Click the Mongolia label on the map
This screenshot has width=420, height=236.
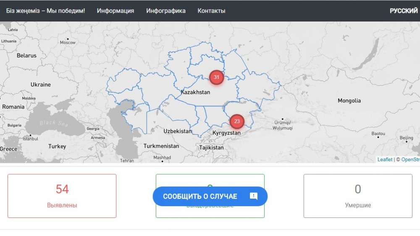(349, 101)
